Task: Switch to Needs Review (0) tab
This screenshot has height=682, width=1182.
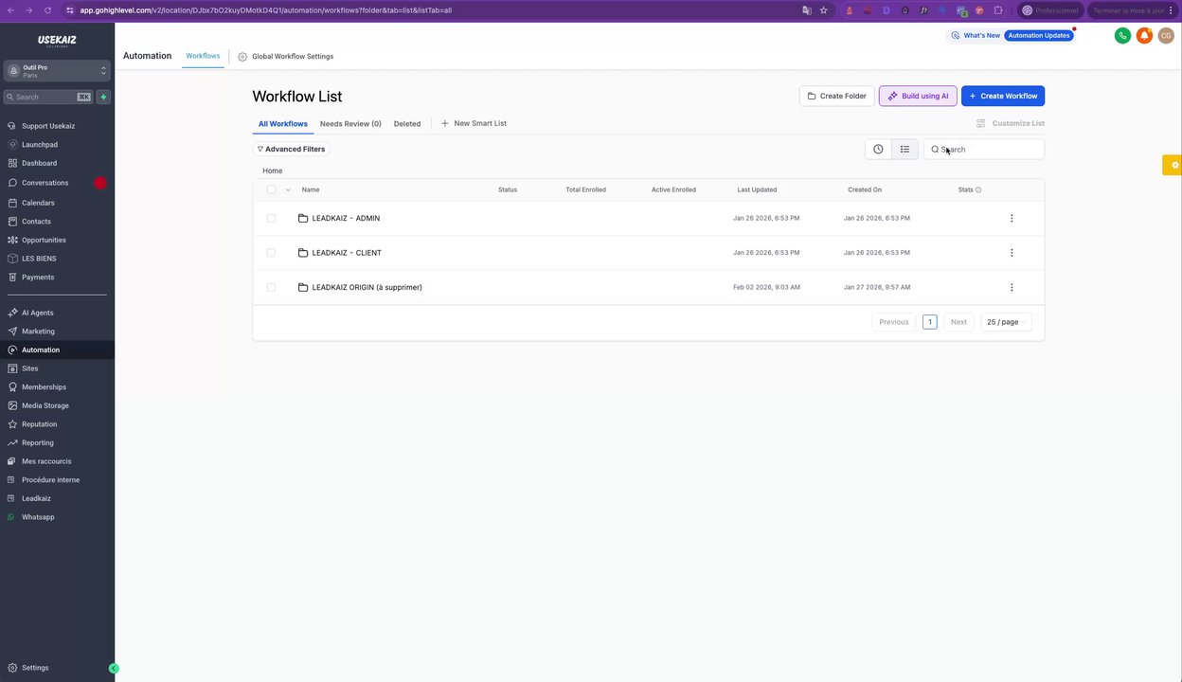Action: pos(350,124)
